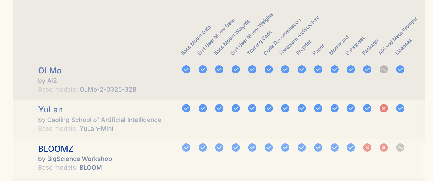The image size is (433, 181).
Task: Click the Training Code column header
Action: 259,43
